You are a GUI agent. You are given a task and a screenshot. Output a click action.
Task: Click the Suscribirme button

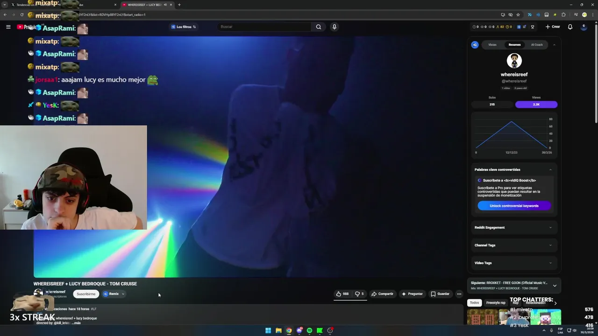coord(86,294)
